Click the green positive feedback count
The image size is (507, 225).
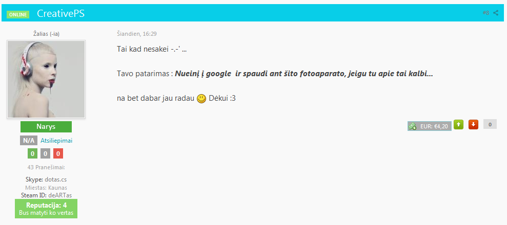pyautogui.click(x=32, y=154)
